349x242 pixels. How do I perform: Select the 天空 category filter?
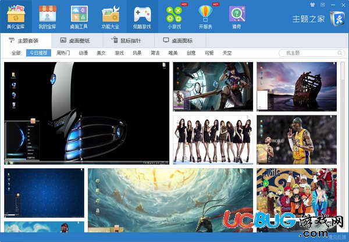[x=227, y=53]
